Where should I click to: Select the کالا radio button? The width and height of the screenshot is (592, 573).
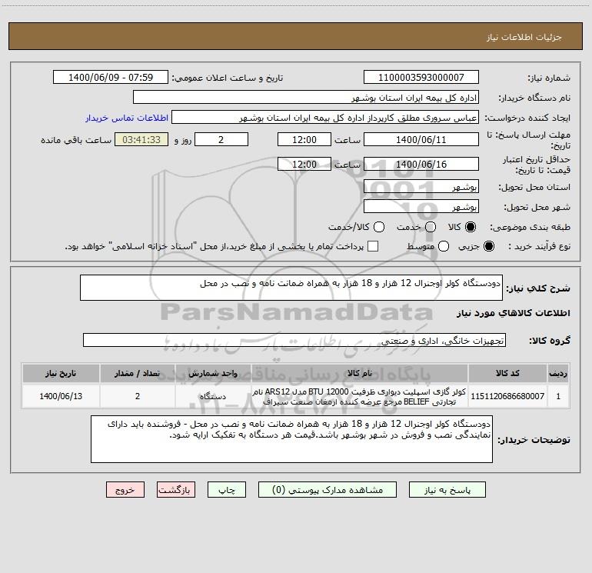pos(471,227)
